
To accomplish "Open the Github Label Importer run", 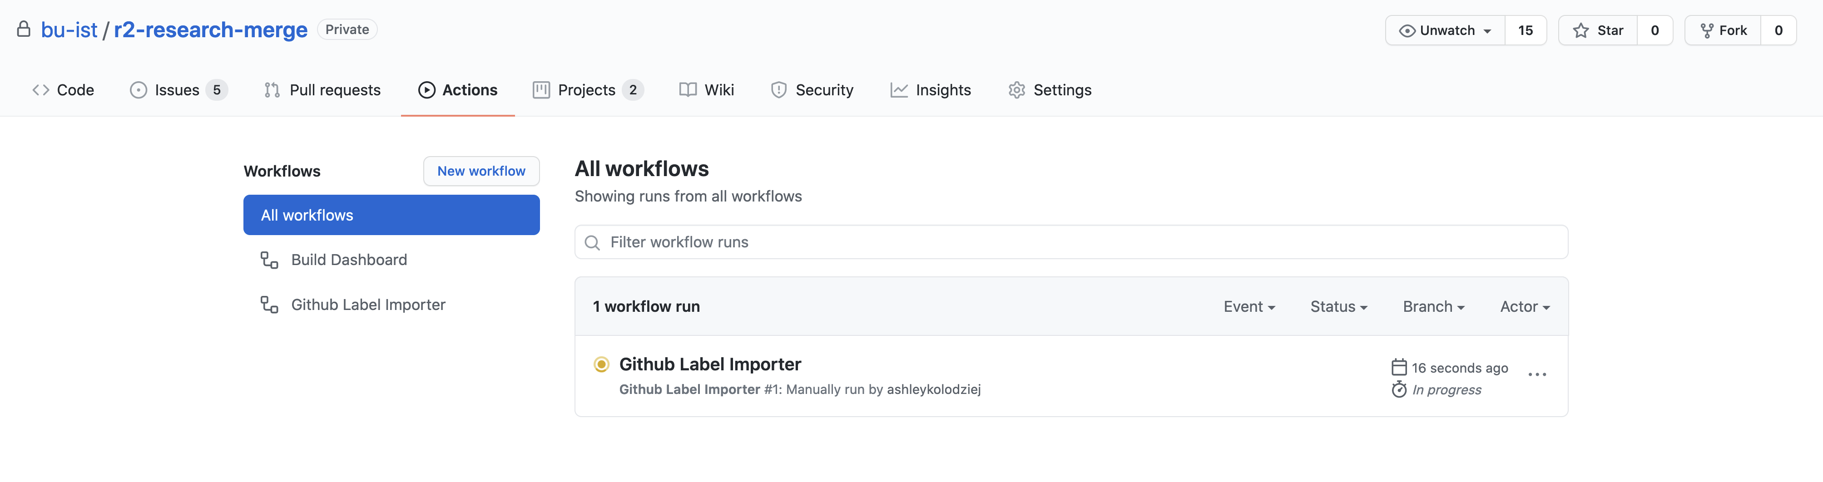I will click(x=710, y=364).
